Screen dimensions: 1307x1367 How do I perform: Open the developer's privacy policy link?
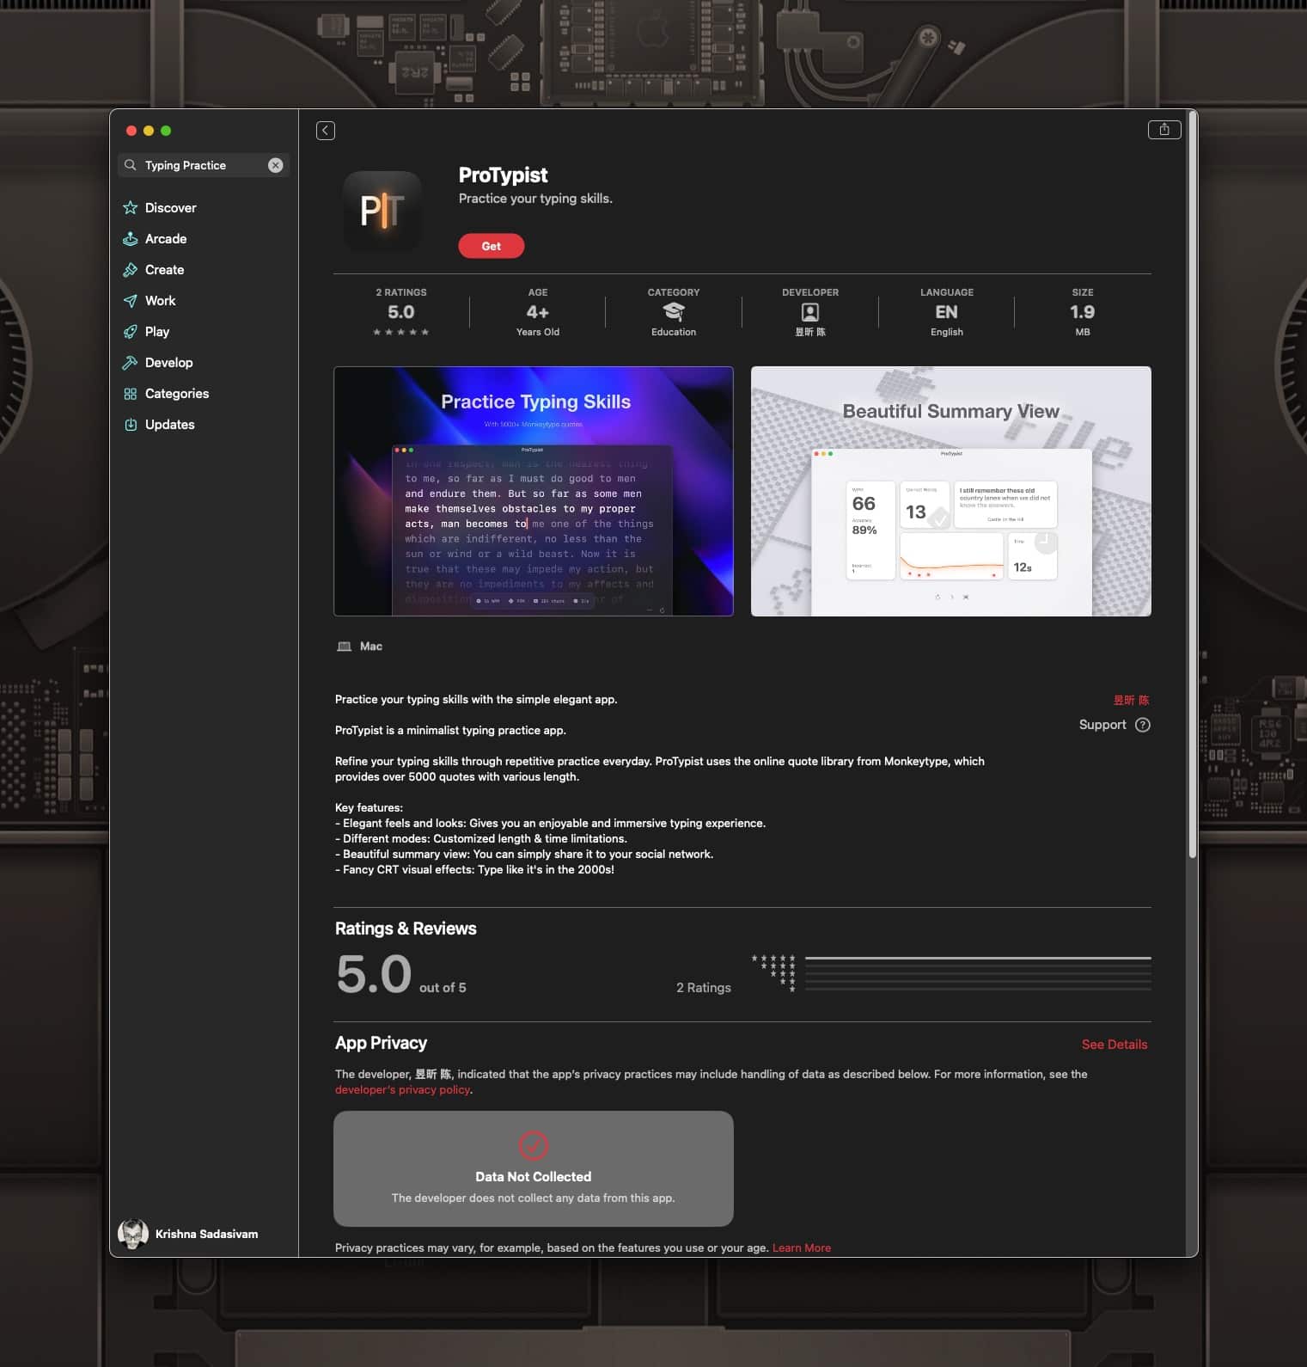click(x=402, y=1090)
